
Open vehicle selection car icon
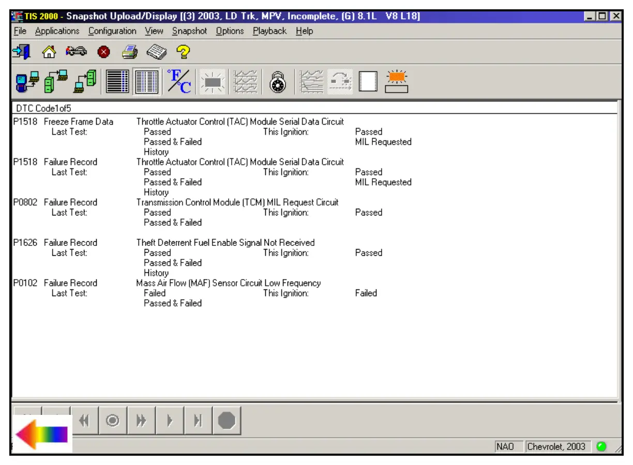pyautogui.click(x=76, y=52)
